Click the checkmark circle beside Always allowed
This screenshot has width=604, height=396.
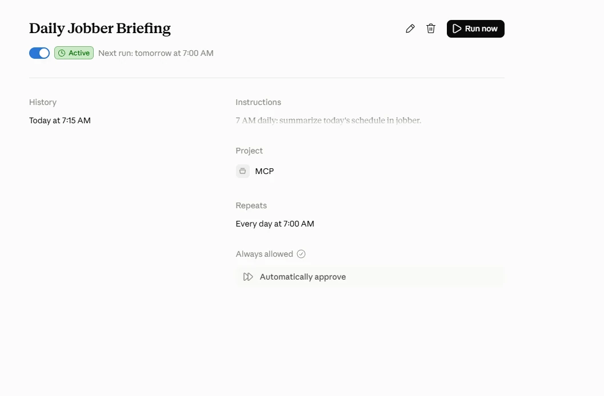[x=301, y=254]
